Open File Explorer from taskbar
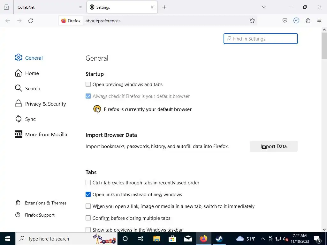 click(x=156, y=239)
